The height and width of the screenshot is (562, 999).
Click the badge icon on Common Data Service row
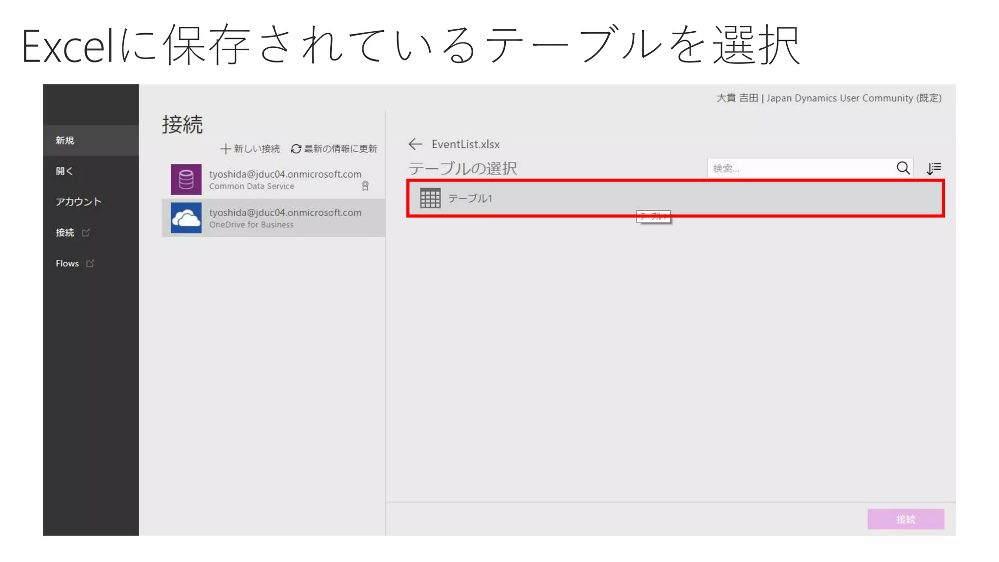point(365,186)
